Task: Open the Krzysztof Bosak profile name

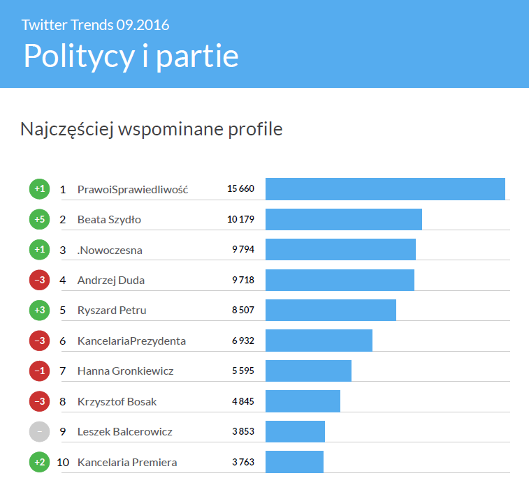Action: (x=116, y=401)
